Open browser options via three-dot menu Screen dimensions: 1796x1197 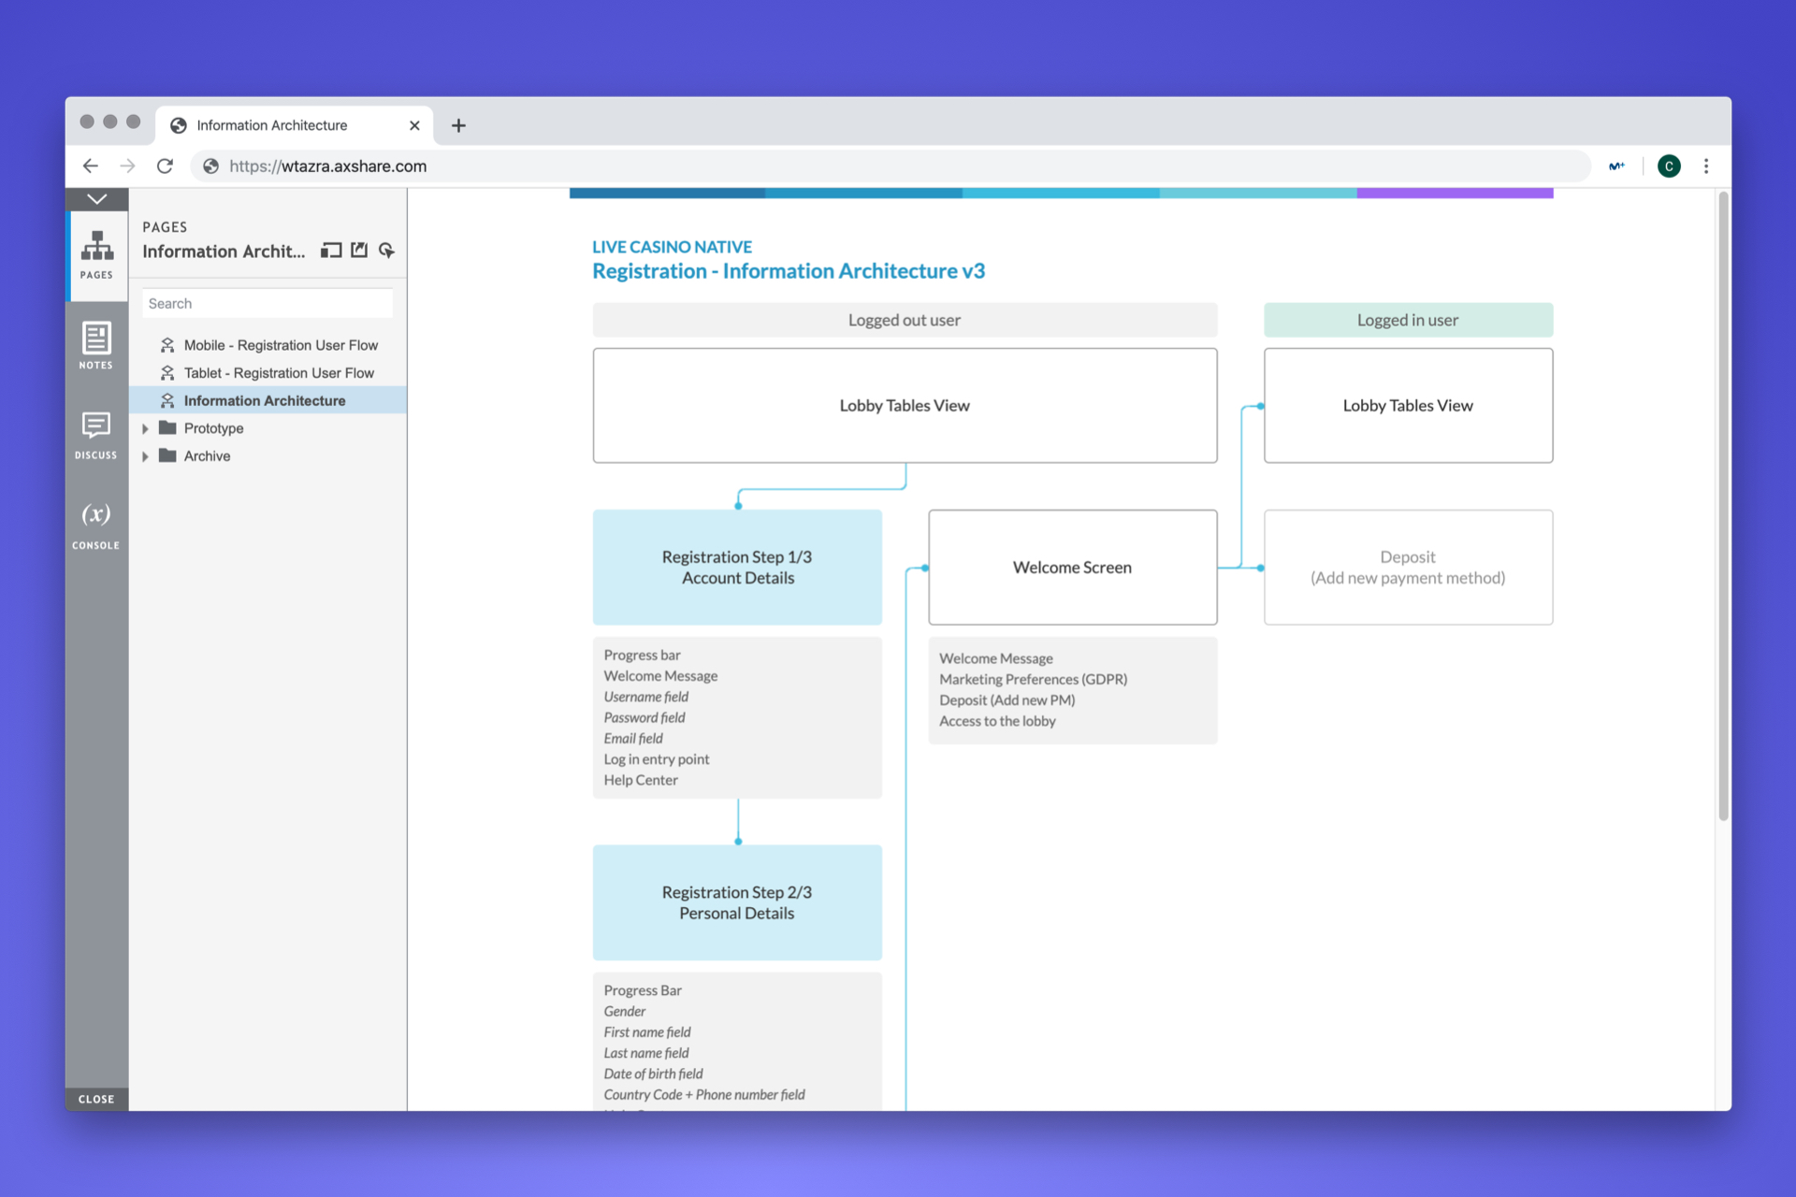pos(1707,166)
